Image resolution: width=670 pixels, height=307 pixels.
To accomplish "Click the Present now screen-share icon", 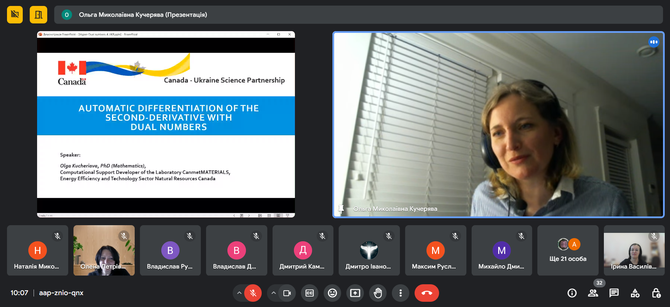I will pyautogui.click(x=355, y=293).
